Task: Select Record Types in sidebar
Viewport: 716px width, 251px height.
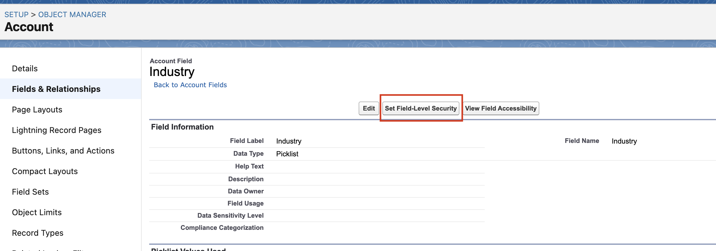Action: coord(37,233)
